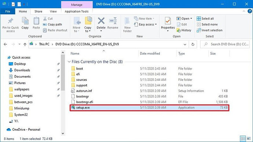Click the Copy icon in Clipboard group
The image size is (253, 142).
coord(25,21)
